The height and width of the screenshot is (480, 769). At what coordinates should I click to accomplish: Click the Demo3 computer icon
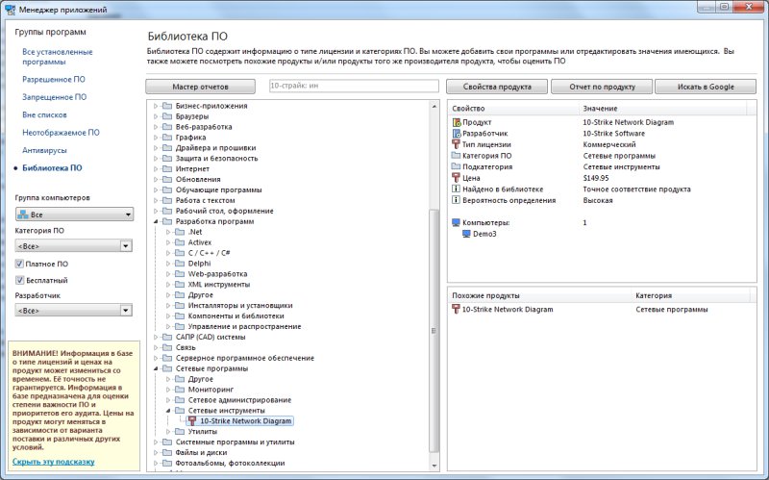tap(466, 234)
